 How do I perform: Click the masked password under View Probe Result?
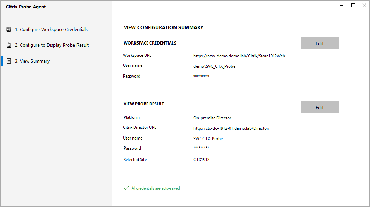(201, 148)
